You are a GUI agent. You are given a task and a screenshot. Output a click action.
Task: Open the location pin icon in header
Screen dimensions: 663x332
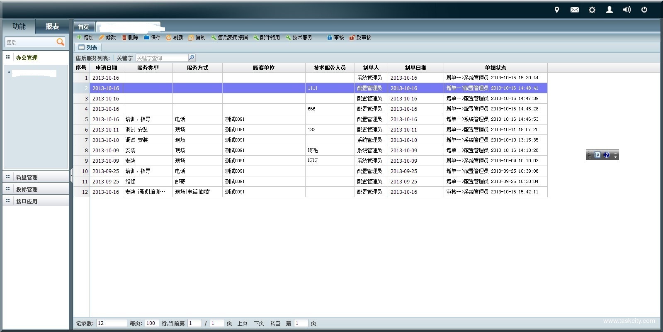coord(557,10)
